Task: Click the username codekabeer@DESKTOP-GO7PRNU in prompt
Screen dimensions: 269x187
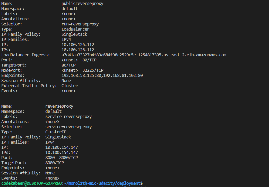Action: (x=30, y=183)
